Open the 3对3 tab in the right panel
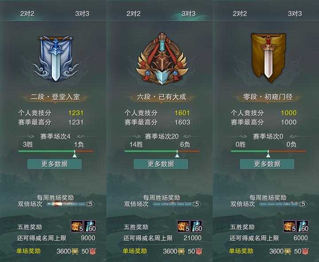This screenshot has width=319, height=262. pos(295,14)
